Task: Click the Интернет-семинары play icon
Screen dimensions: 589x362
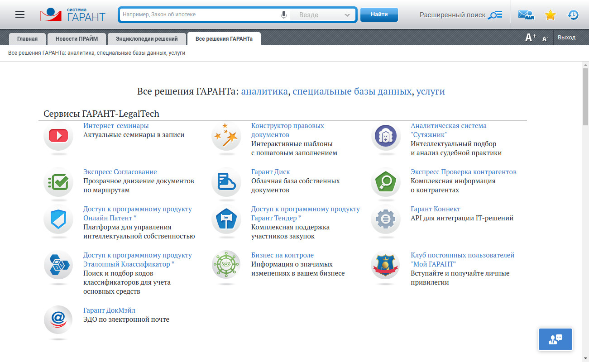Action: click(x=58, y=136)
